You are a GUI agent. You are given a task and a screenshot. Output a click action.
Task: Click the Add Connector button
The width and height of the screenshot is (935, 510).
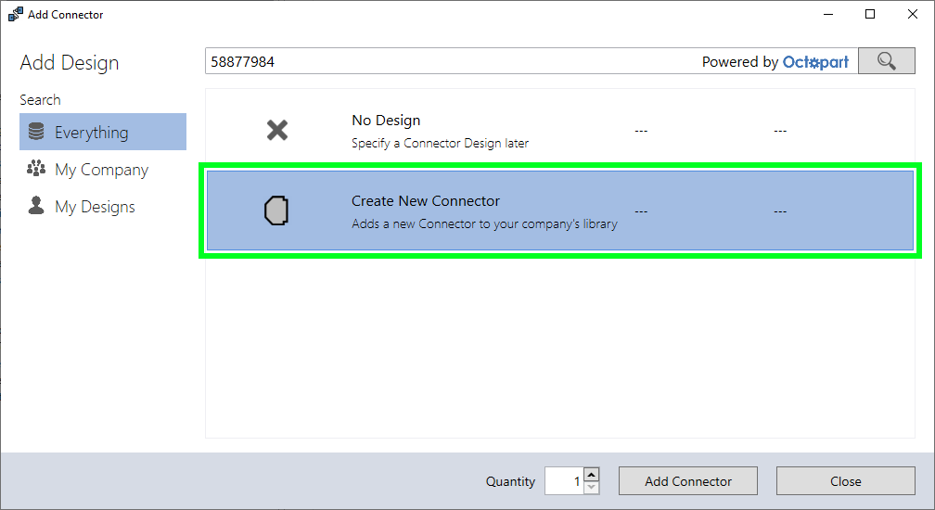688,481
